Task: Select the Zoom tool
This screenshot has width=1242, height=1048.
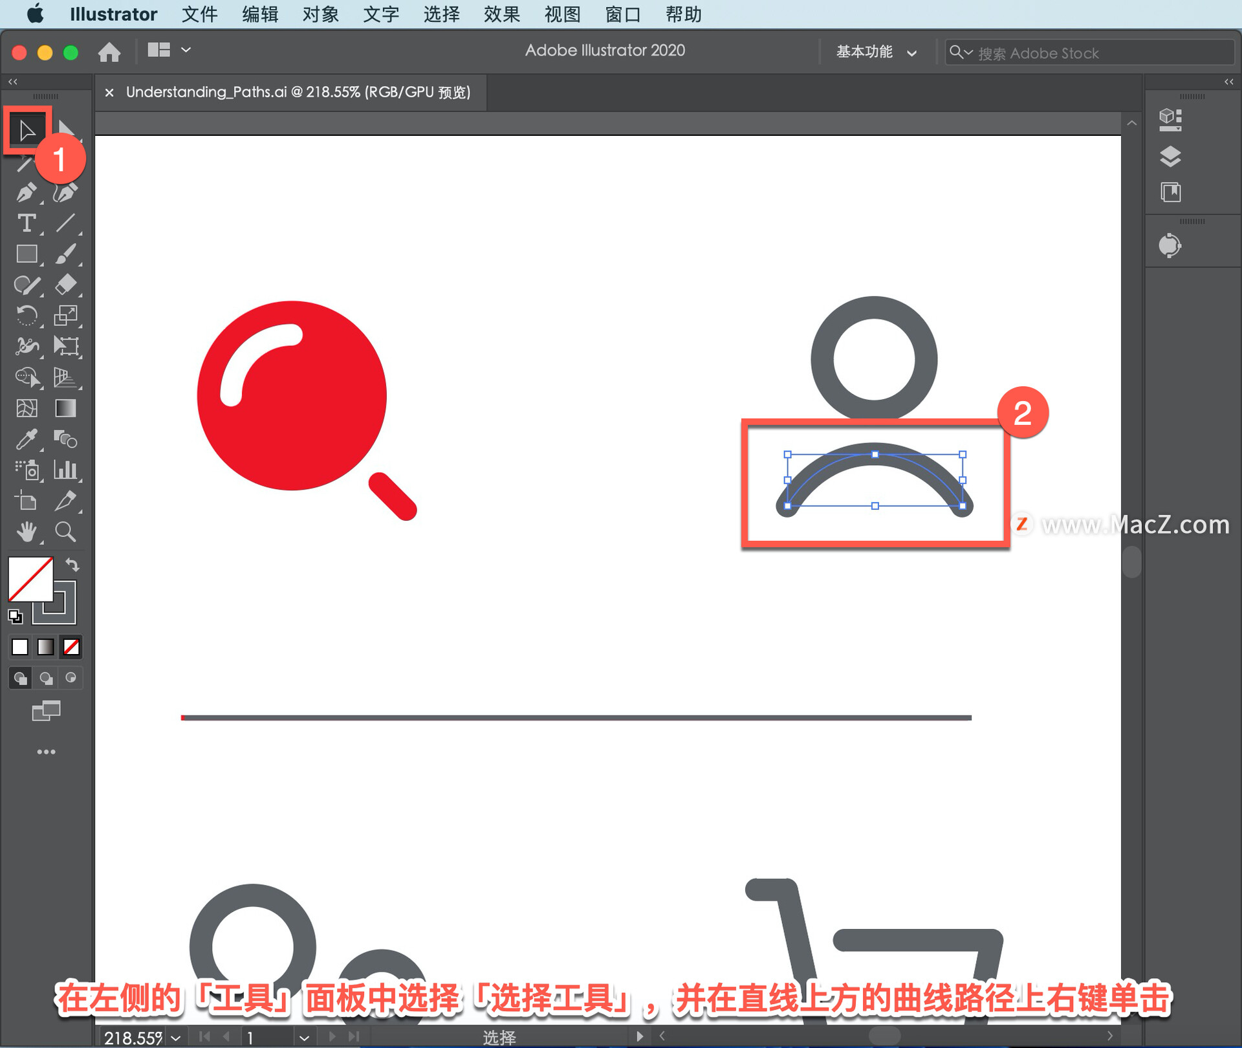Action: [x=65, y=532]
